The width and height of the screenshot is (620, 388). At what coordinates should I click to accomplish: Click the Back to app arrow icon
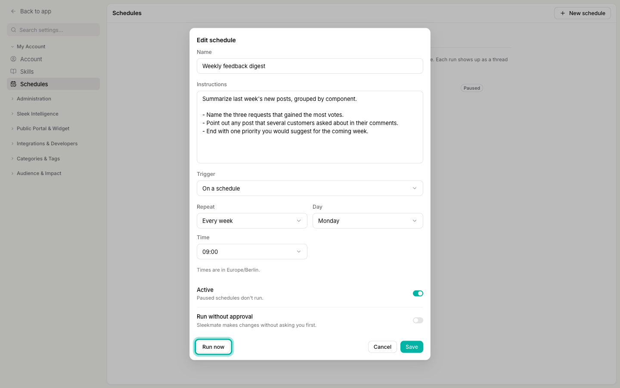[x=13, y=11]
